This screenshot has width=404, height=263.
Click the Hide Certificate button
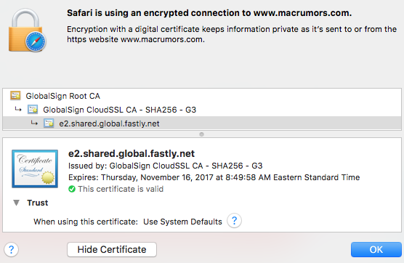click(112, 250)
